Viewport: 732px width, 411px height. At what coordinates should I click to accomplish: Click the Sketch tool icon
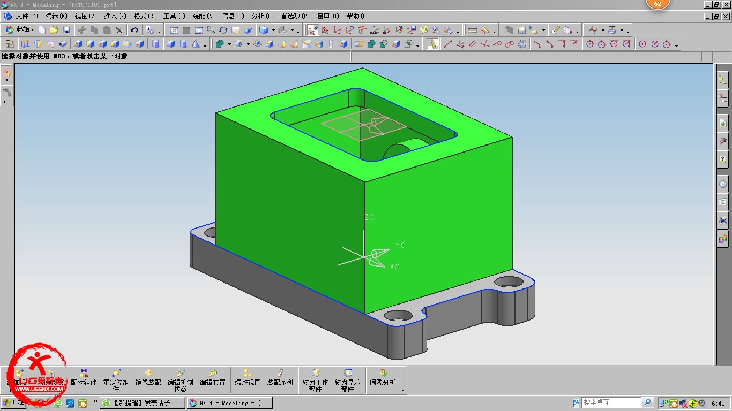pos(10,44)
